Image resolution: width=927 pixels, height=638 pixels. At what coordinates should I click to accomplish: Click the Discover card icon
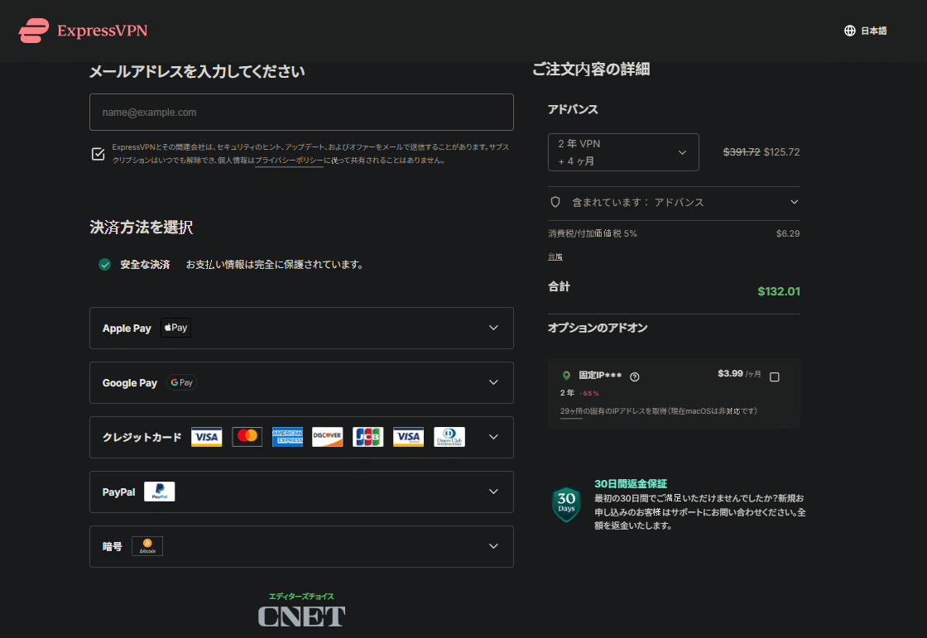pyautogui.click(x=327, y=437)
